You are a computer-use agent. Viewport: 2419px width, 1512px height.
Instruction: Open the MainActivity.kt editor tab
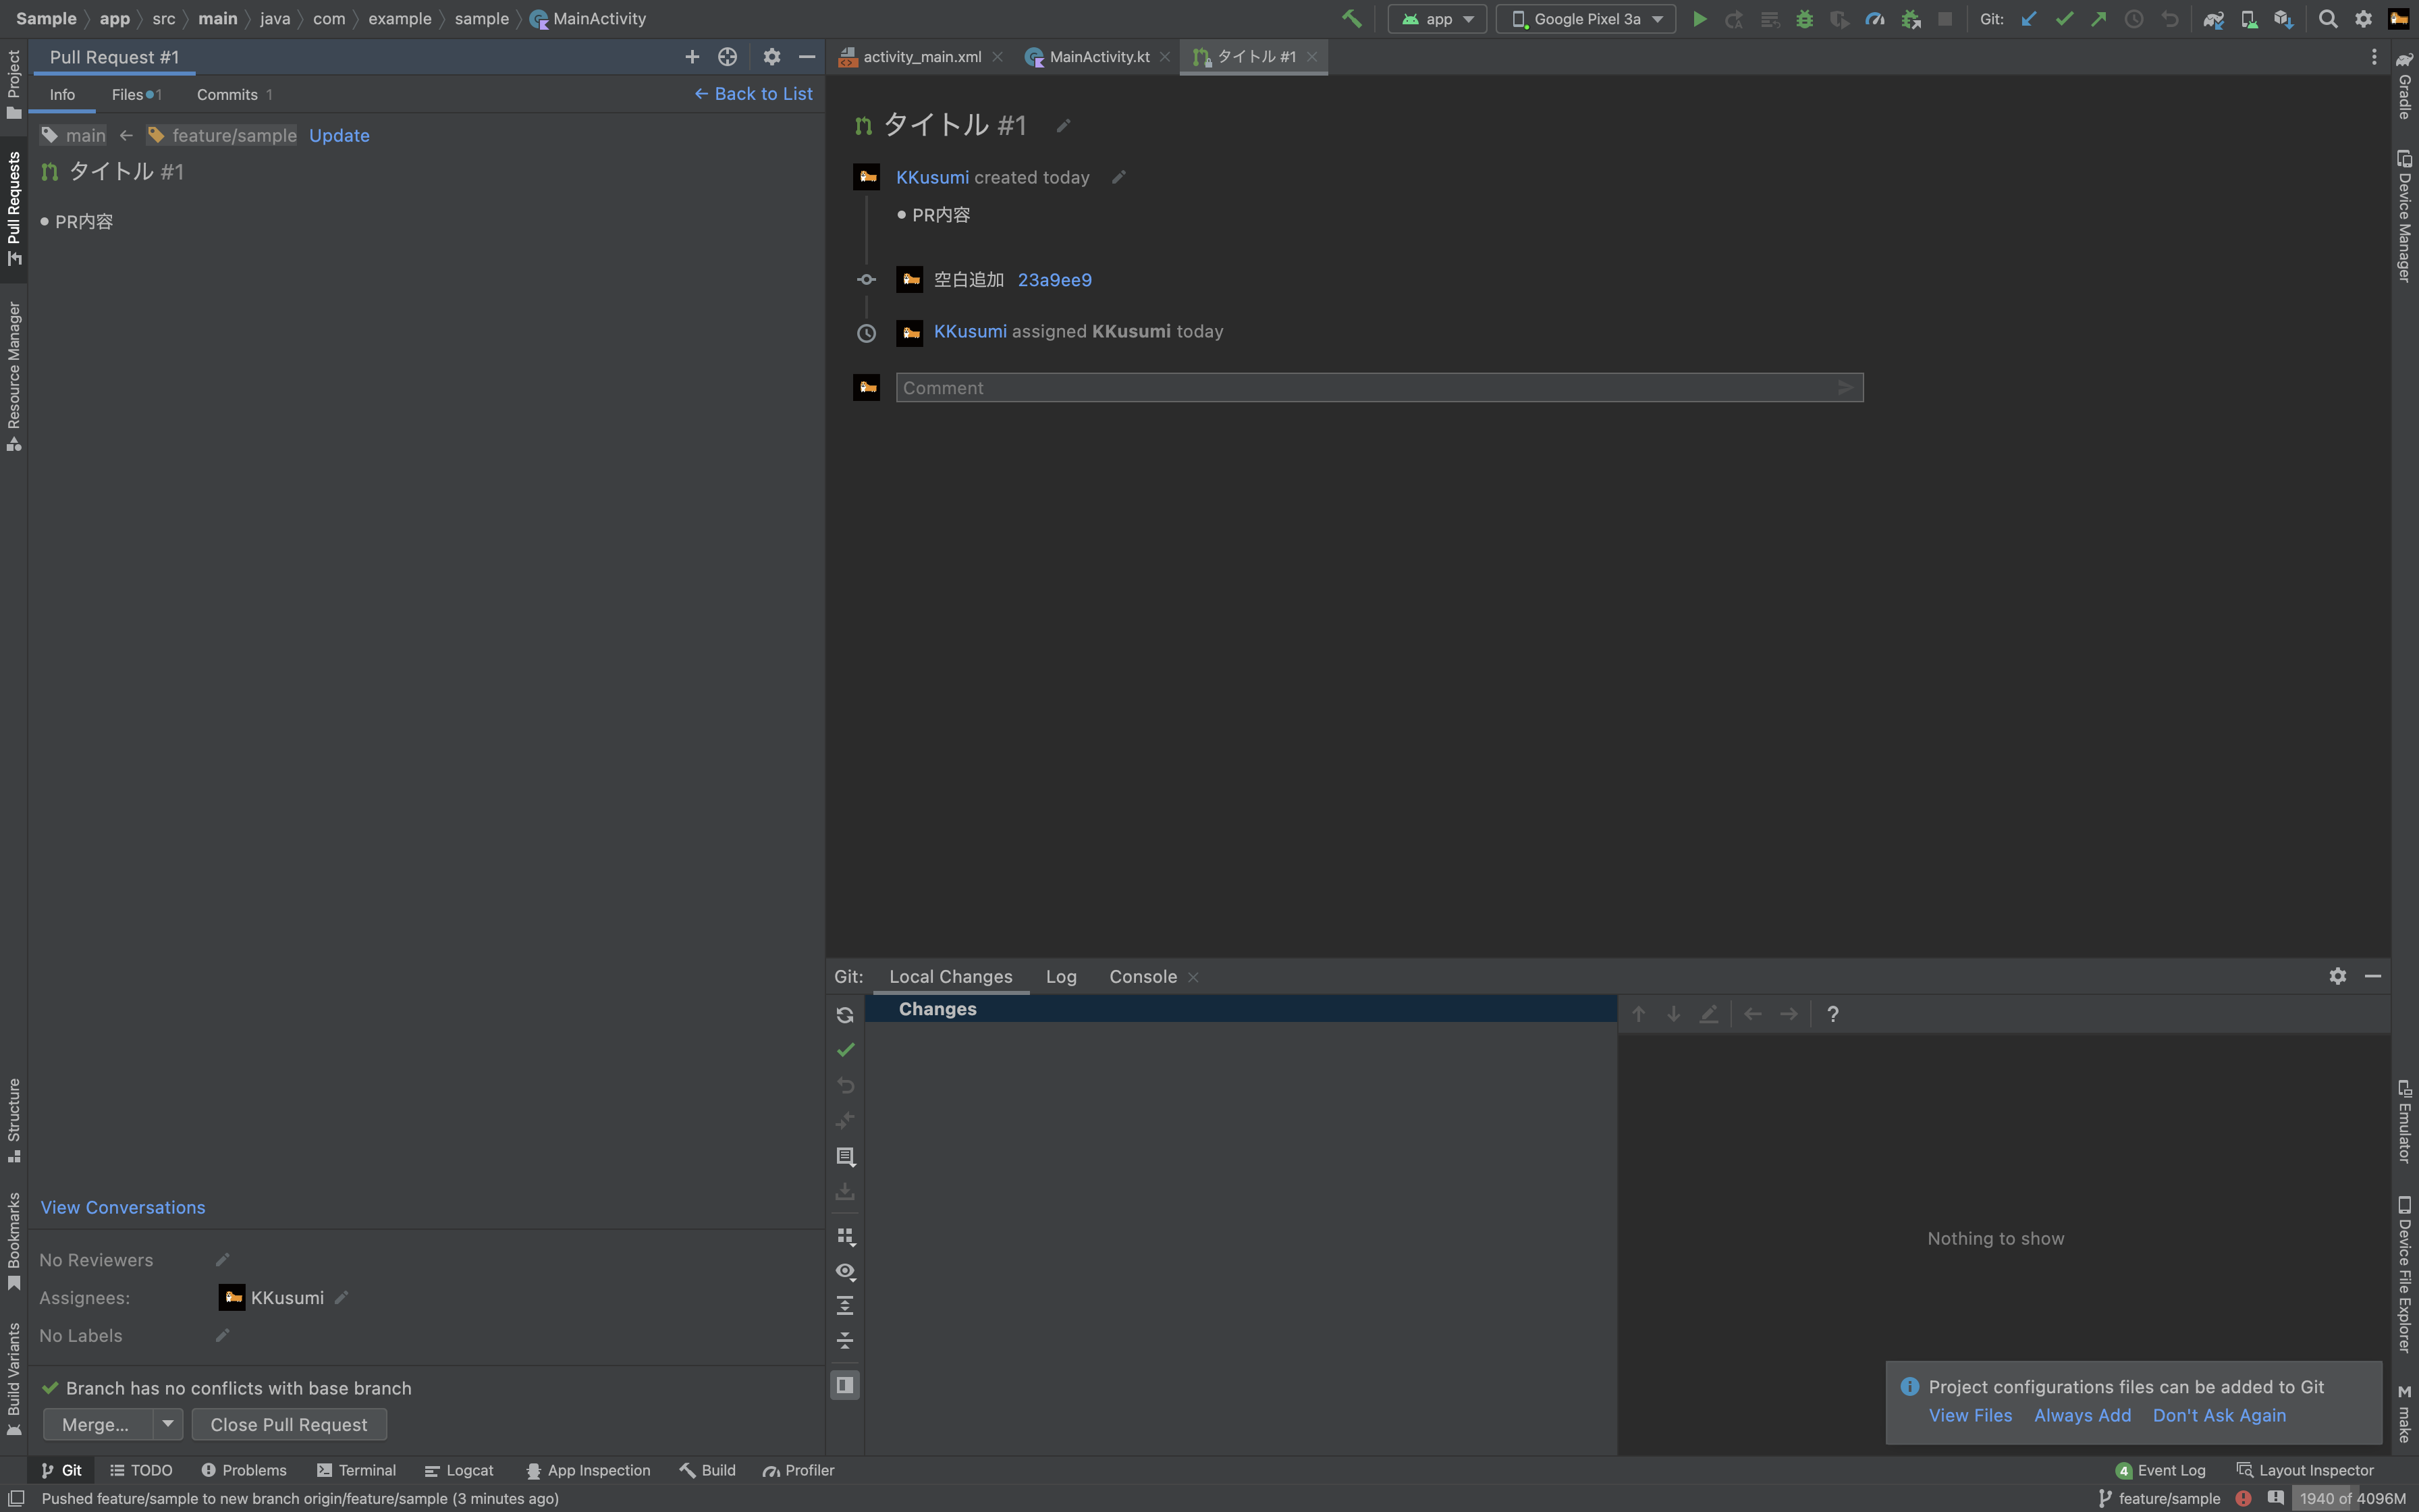coord(1097,57)
